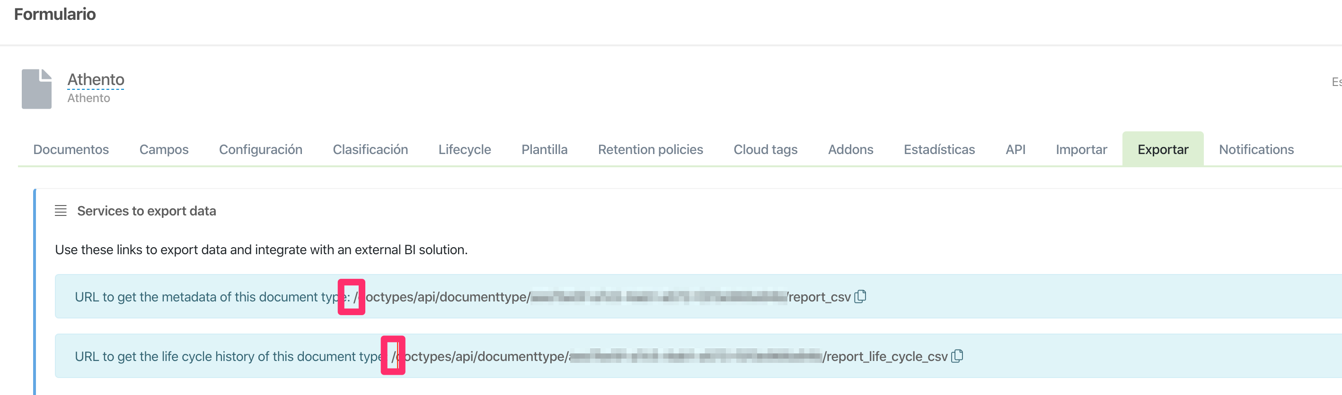The height and width of the screenshot is (395, 1342).
Task: Copy the metadata report_csv URL
Action: pos(860,296)
